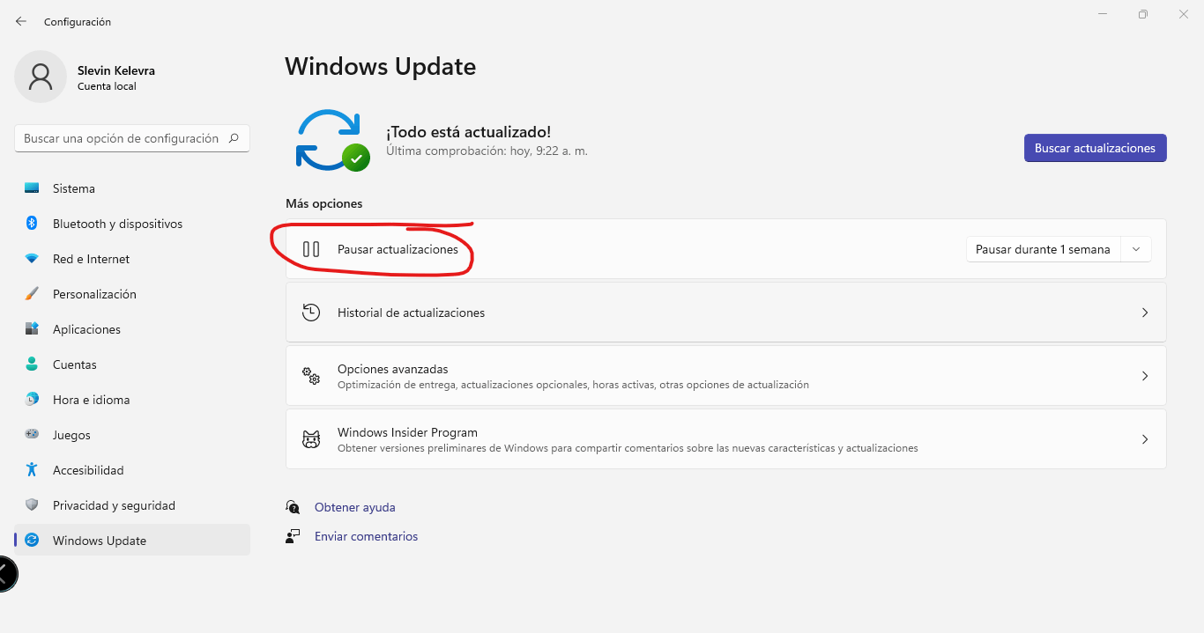Click the Enviar comentarios link
The height and width of the screenshot is (633, 1204).
pyautogui.click(x=367, y=536)
